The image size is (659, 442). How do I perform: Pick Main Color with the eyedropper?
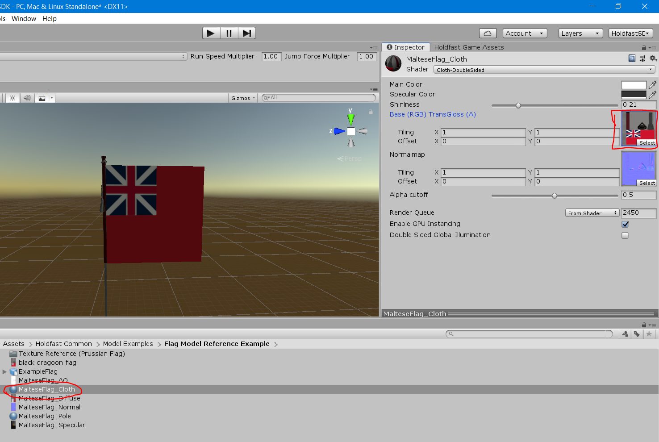point(652,84)
